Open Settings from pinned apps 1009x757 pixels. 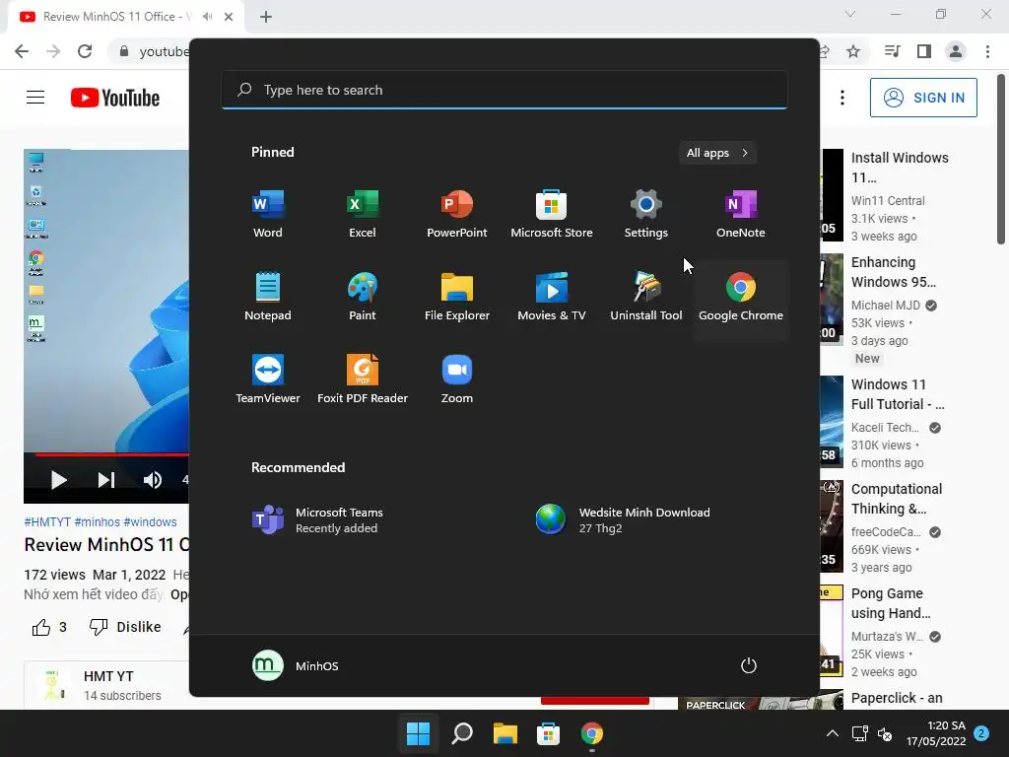click(646, 214)
